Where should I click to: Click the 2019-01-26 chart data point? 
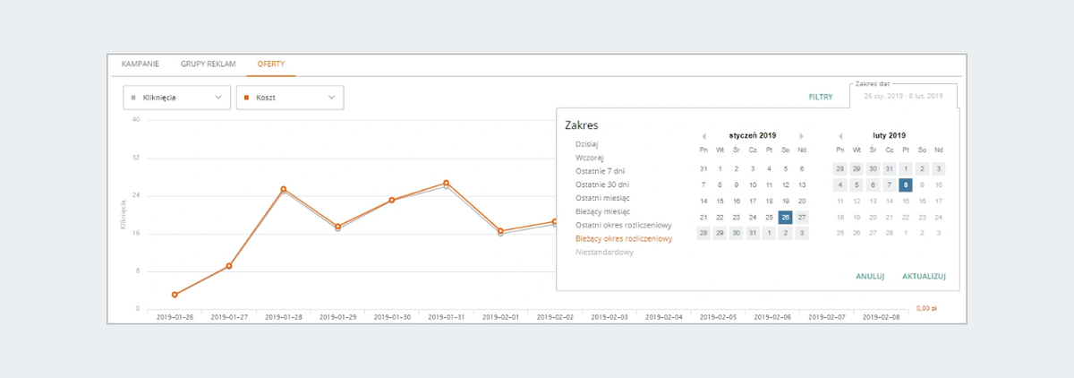tap(175, 295)
